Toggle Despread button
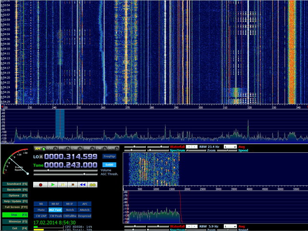This screenshot has height=231, width=308. [x=85, y=216]
